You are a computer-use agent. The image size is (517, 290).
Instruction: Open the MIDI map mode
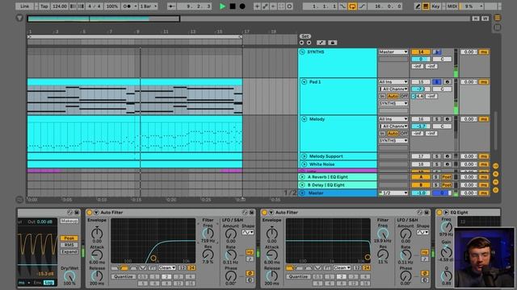coord(452,6)
